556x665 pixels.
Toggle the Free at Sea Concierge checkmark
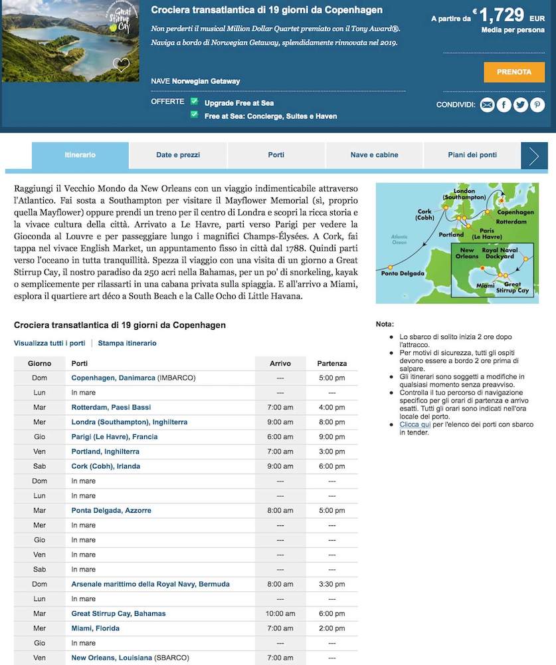[194, 114]
